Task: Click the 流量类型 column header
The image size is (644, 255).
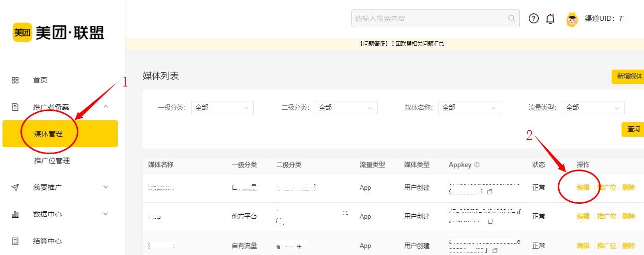Action: 373,165
